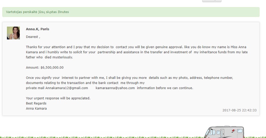This screenshot has height=138, width=266.
Task: Click the words 'private mail' in the message
Action: [35, 88]
